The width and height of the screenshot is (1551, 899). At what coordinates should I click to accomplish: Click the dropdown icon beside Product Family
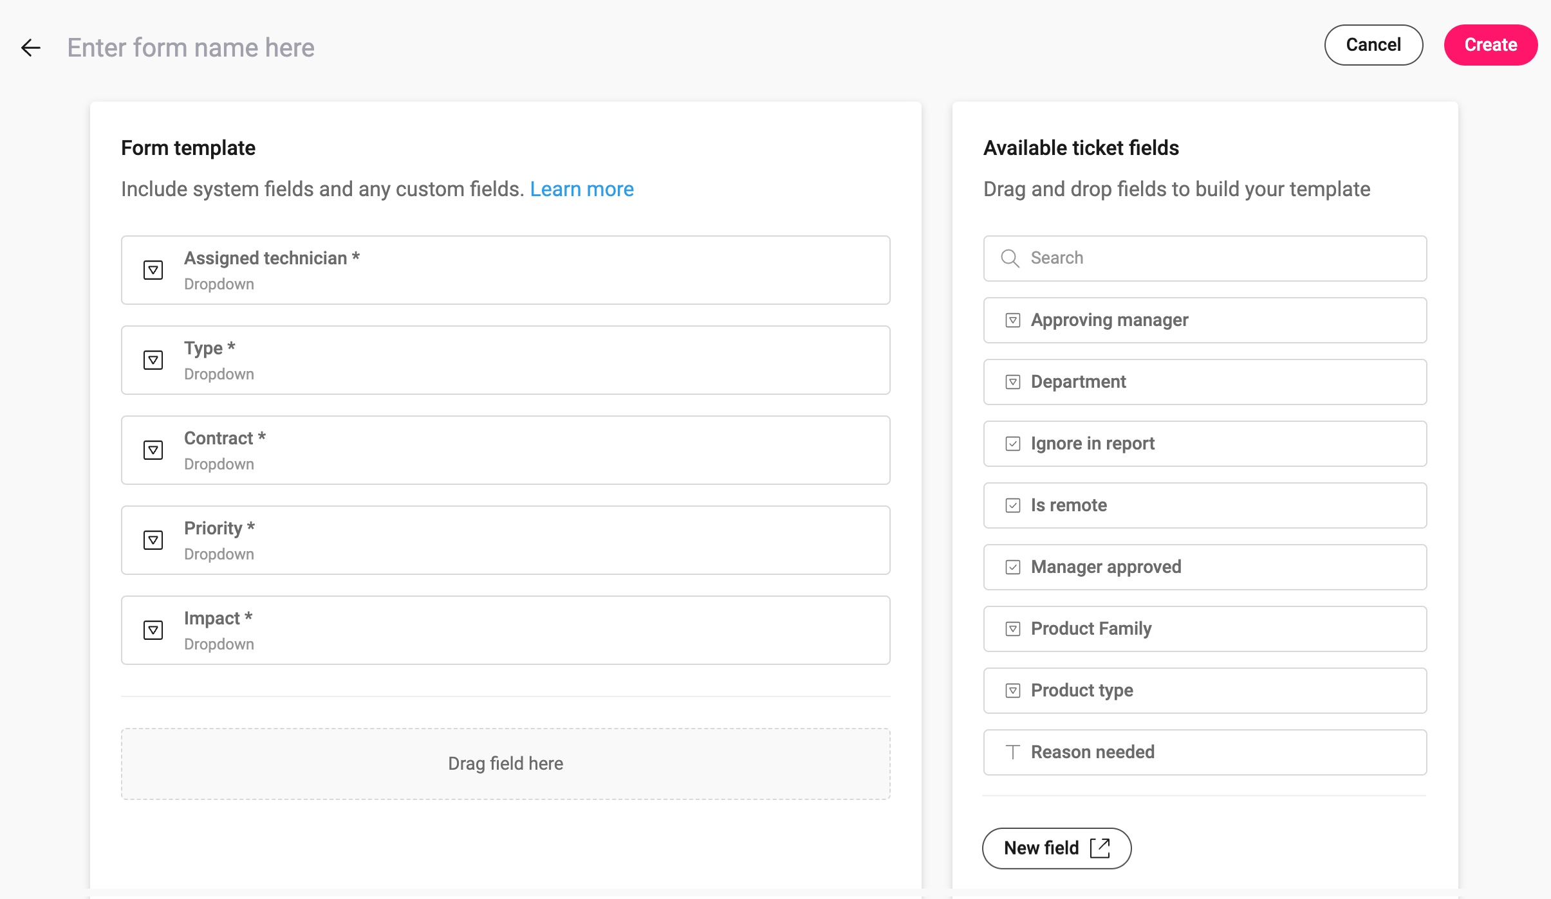(x=1013, y=628)
